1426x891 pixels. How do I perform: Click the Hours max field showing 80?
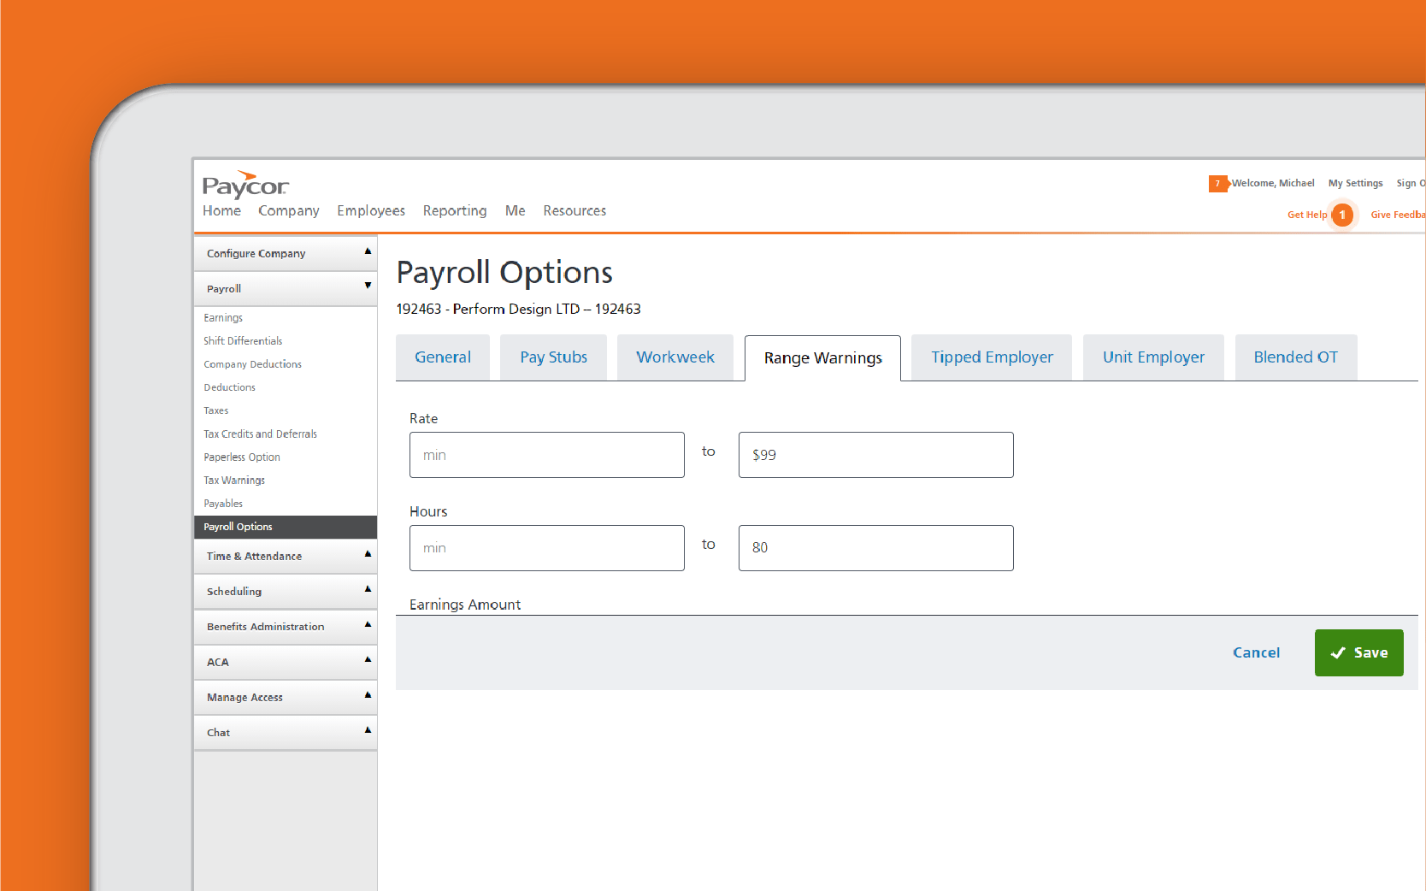pos(876,548)
